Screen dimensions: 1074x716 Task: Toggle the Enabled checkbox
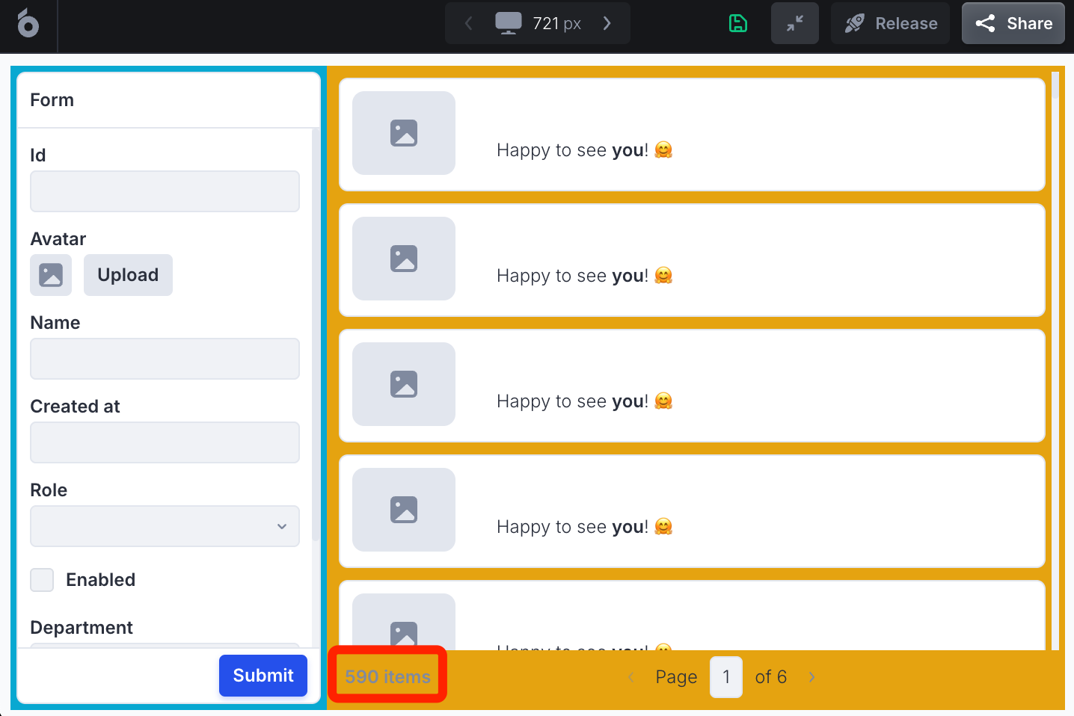coord(42,580)
